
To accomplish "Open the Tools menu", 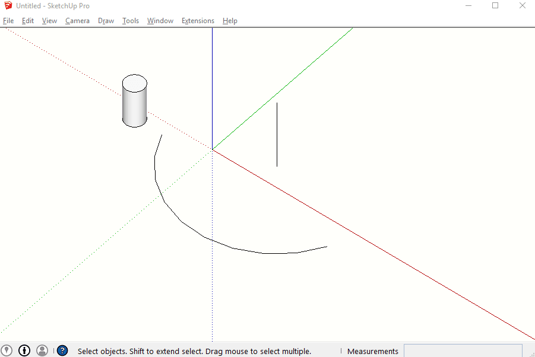I will [x=131, y=21].
